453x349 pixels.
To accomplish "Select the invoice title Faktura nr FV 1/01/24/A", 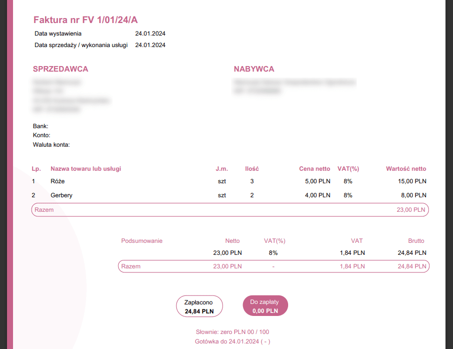I will tap(85, 20).
